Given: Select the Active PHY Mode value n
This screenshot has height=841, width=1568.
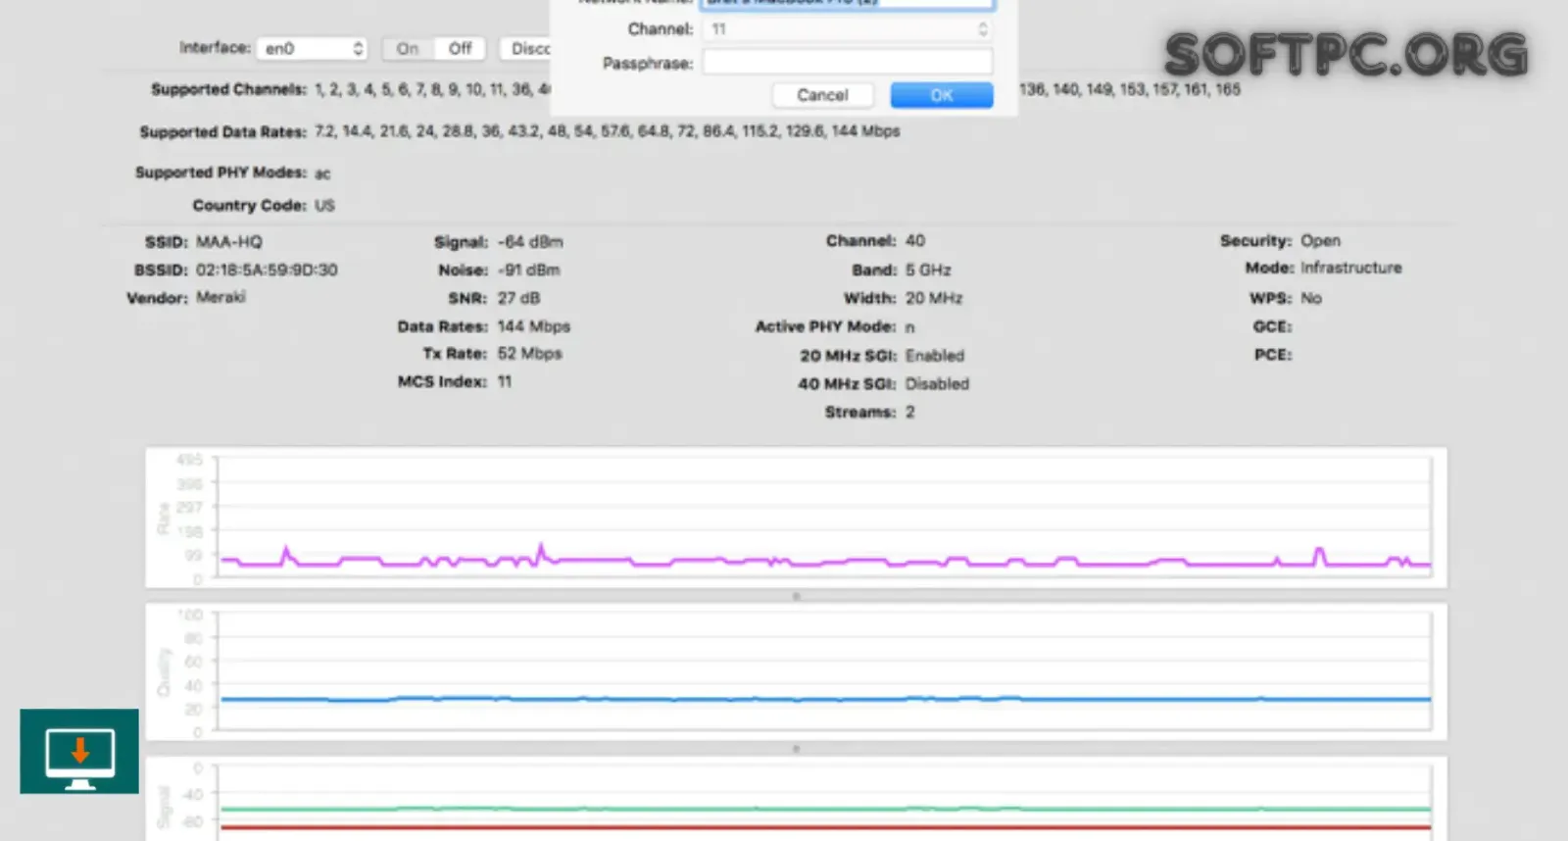Looking at the screenshot, I should click(910, 327).
